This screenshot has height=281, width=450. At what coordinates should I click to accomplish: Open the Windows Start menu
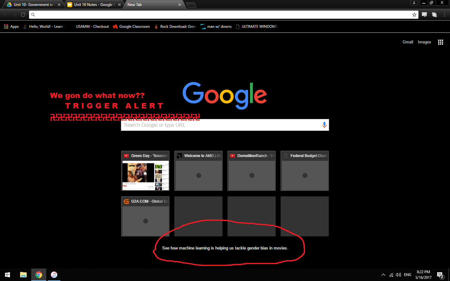[7, 275]
